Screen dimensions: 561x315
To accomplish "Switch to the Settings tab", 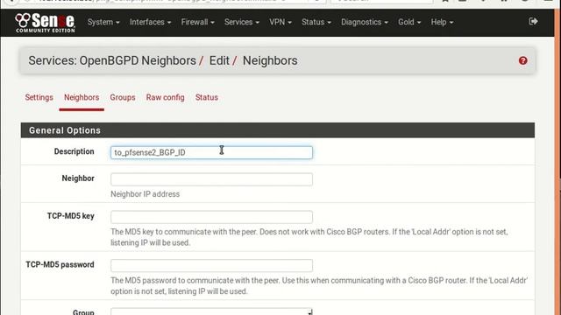I will click(x=39, y=97).
